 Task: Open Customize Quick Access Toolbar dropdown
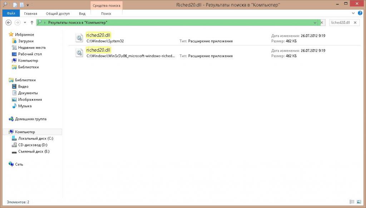point(28,5)
